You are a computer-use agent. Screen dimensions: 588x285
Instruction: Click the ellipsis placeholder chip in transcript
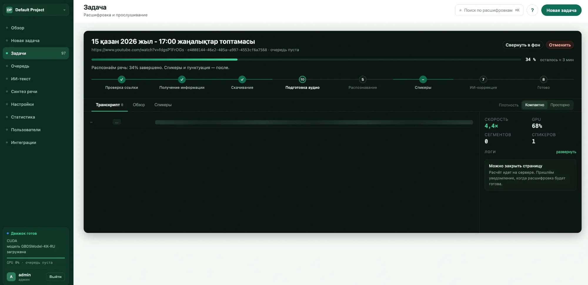point(117,122)
